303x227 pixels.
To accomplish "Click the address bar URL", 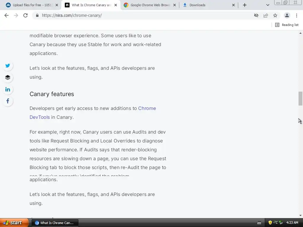I will [x=72, y=15].
